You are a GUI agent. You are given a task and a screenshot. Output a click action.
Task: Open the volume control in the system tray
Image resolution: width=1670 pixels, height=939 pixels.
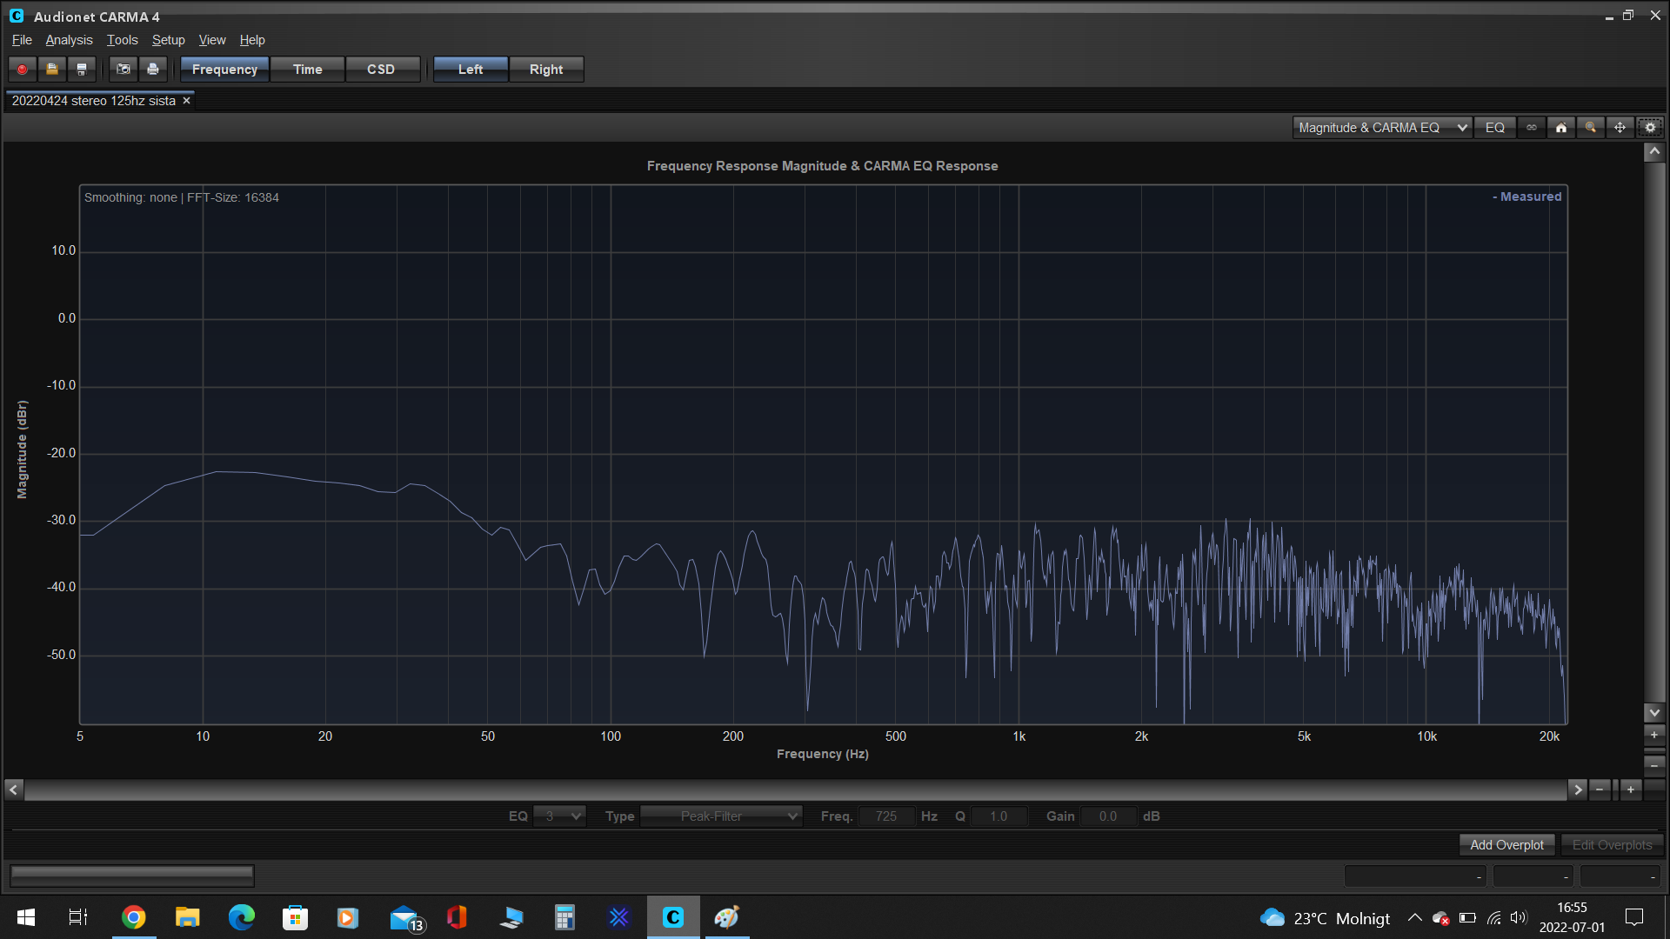pyautogui.click(x=1519, y=918)
